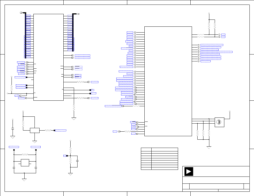
Task: Select the body of the large left IC
Action: 48,57
